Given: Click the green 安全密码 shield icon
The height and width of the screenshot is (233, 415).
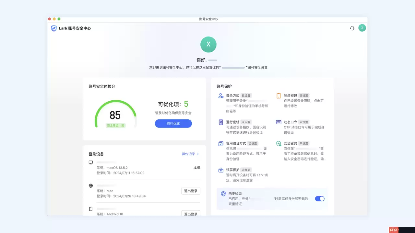Looking at the screenshot, I should click(279, 143).
